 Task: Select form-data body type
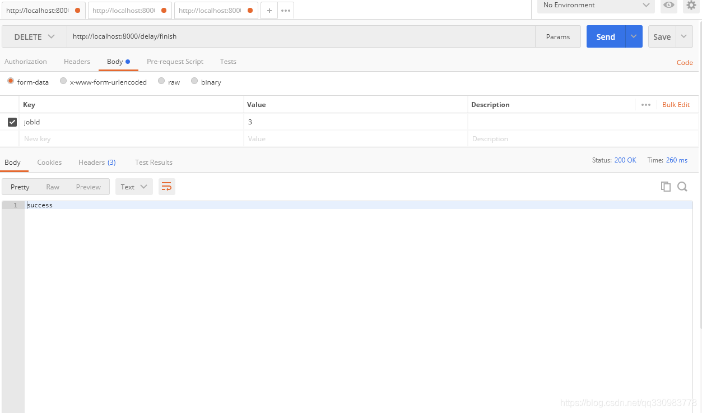[x=11, y=81]
